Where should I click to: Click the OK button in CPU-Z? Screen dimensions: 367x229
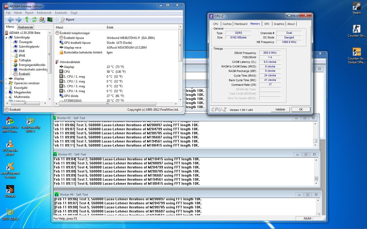coord(301,109)
